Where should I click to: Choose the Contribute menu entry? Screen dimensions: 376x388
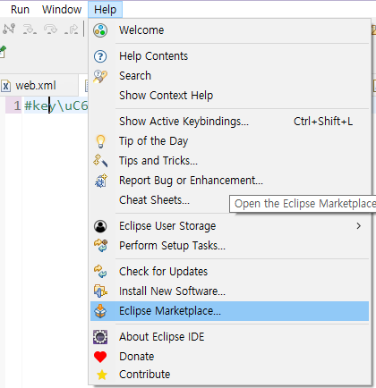pos(229,375)
